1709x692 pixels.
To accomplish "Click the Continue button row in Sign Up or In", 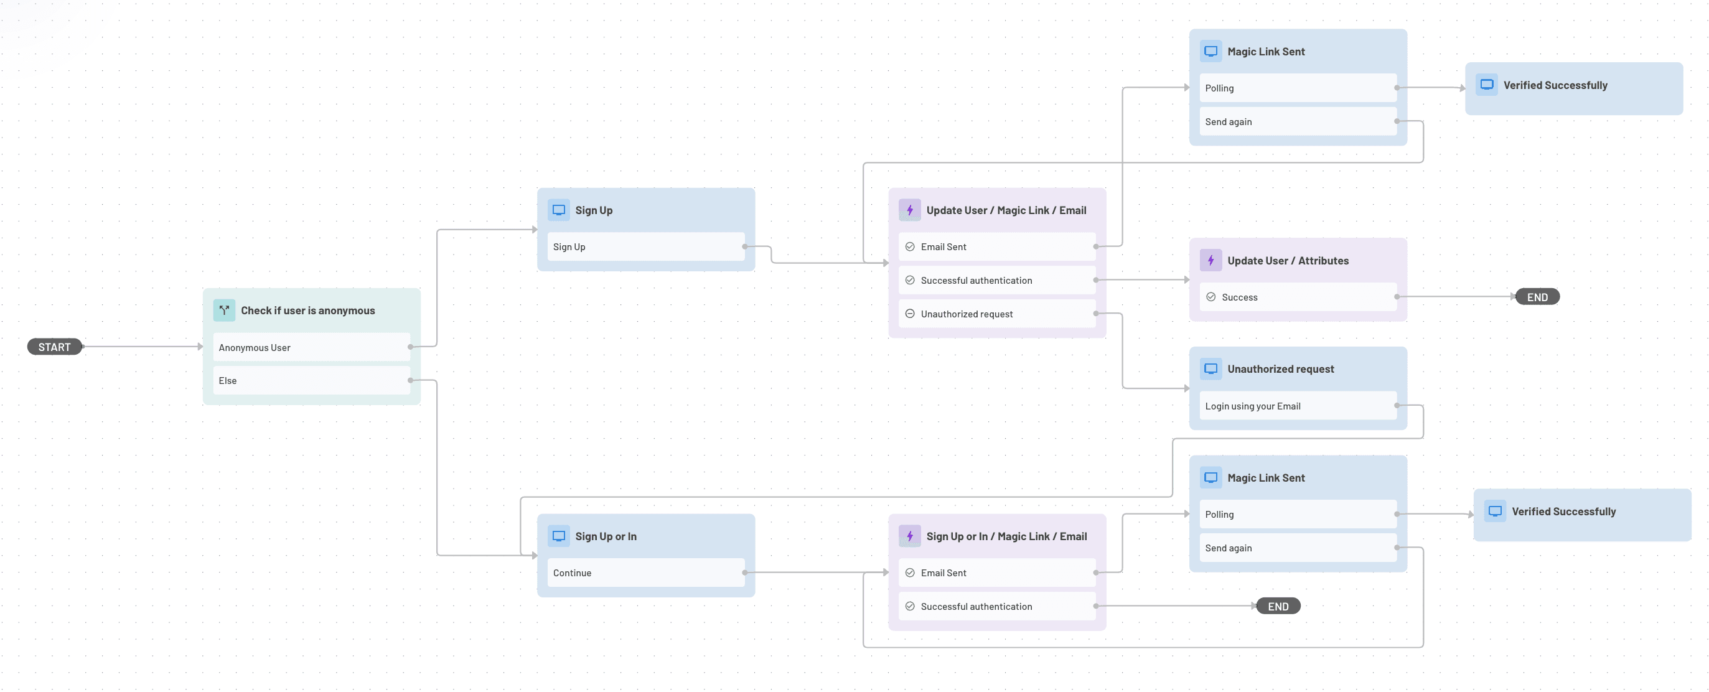I will pyautogui.click(x=645, y=573).
